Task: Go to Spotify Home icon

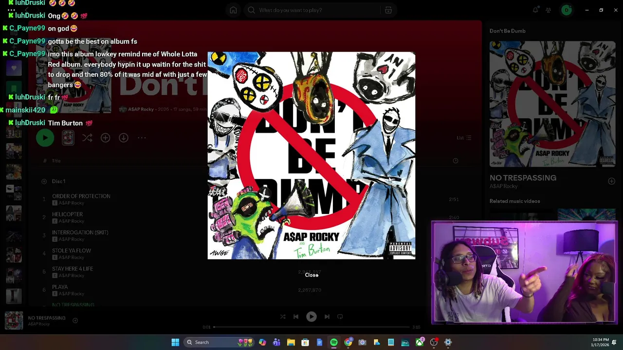Action: (233, 10)
